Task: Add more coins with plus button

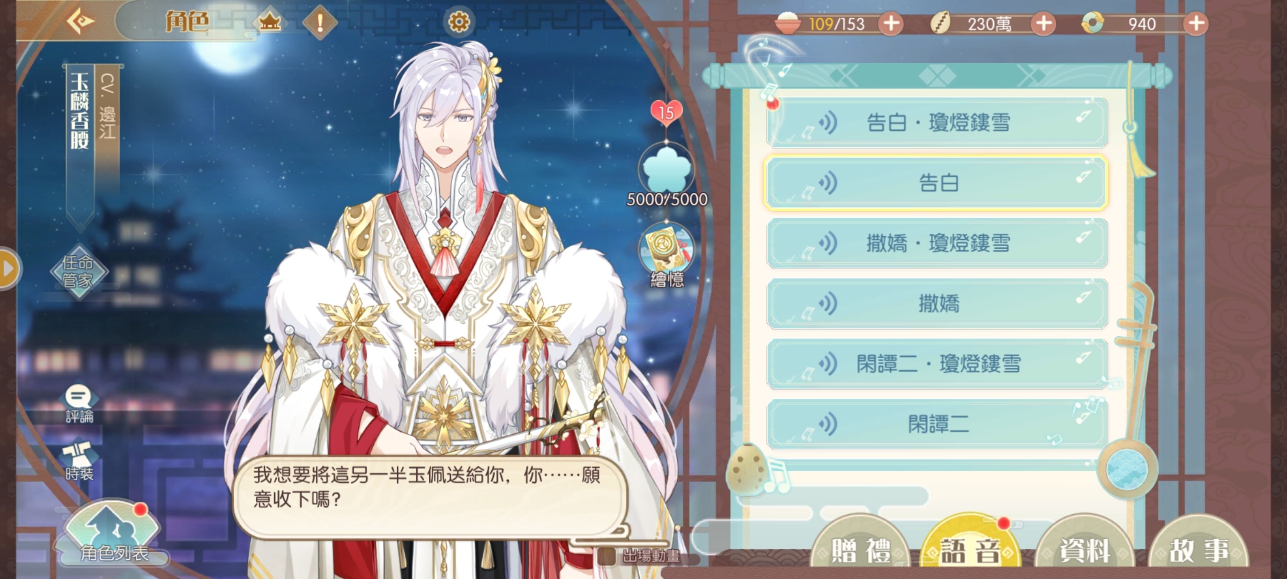Action: [x=1043, y=24]
